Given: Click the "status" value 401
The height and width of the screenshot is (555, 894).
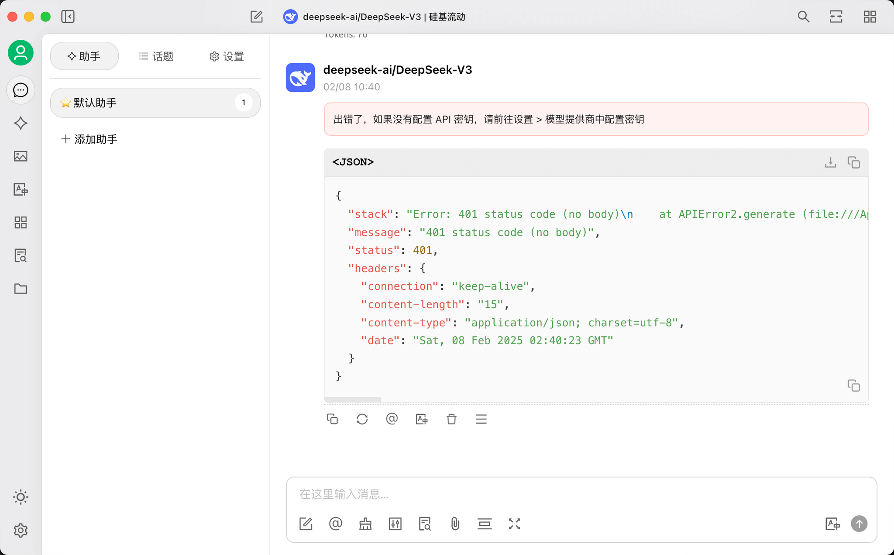Looking at the screenshot, I should click(423, 250).
